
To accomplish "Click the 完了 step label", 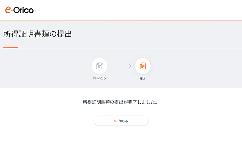I will point(142,78).
